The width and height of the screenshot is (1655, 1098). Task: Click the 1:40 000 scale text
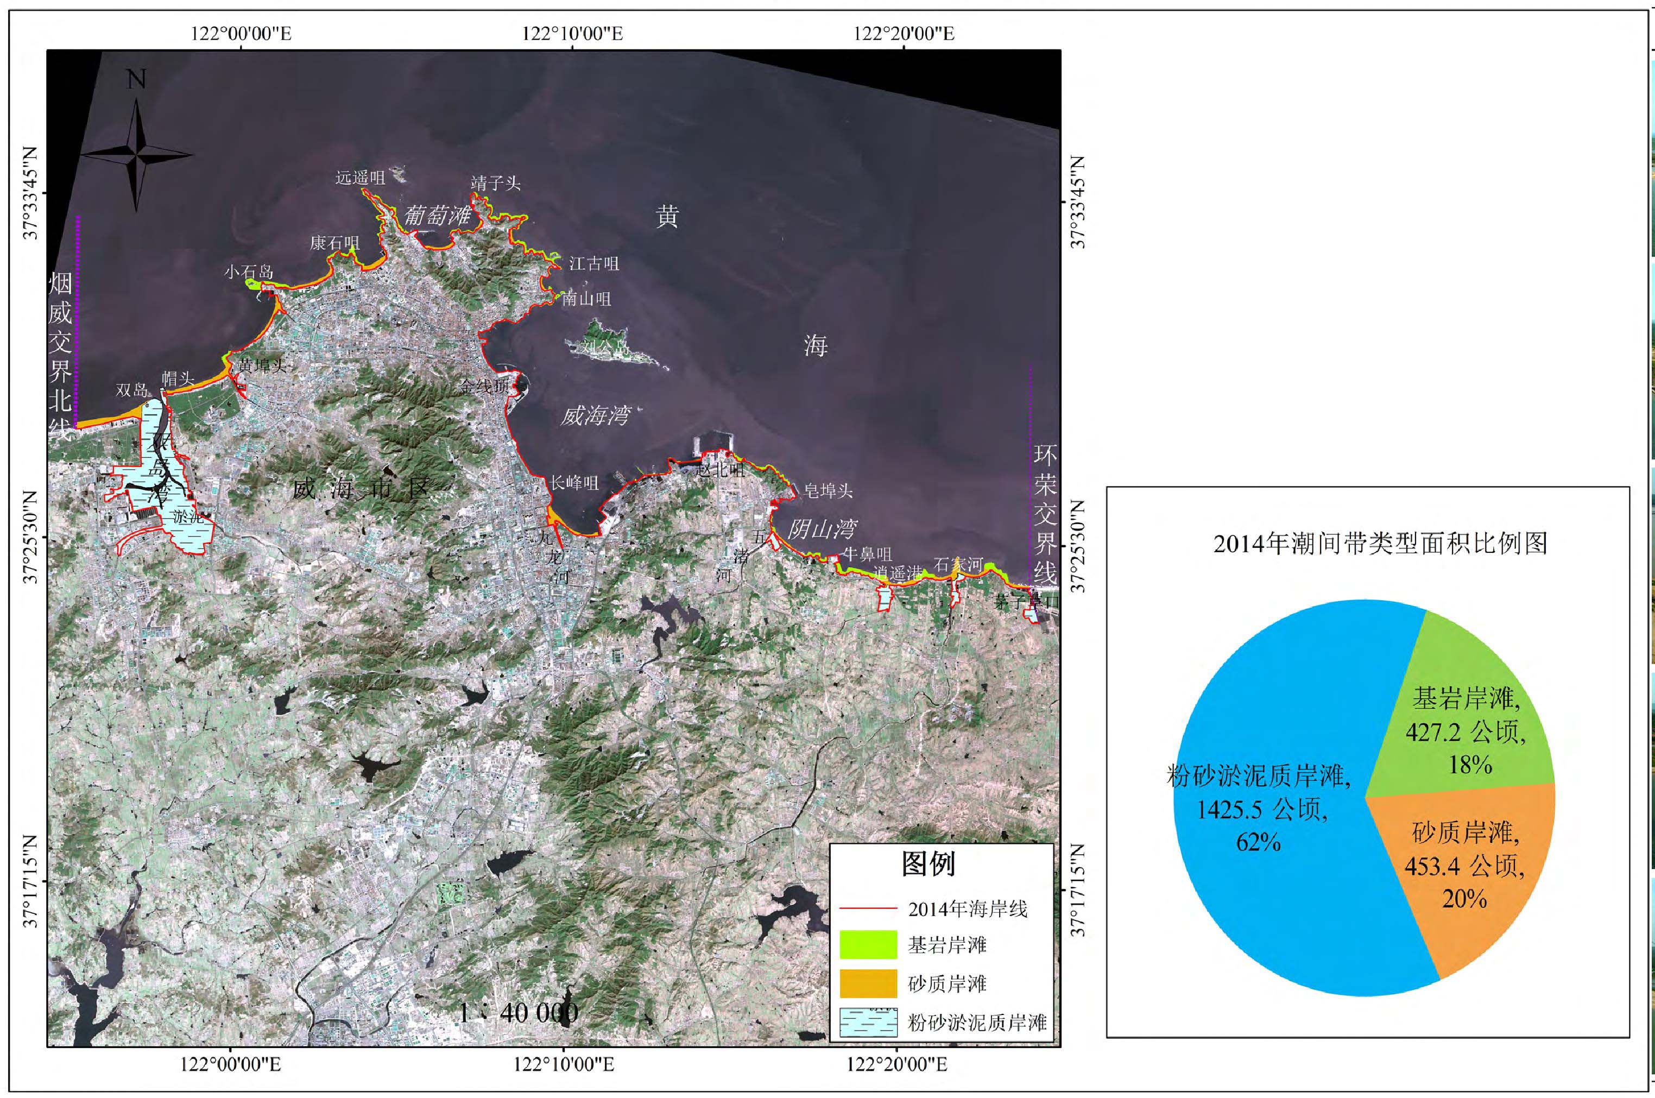click(x=519, y=1012)
